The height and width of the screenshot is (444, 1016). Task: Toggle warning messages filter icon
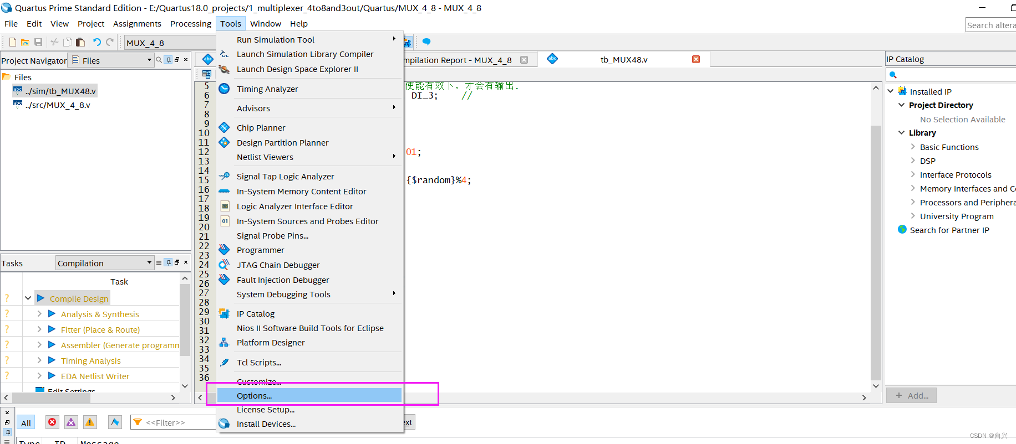click(x=90, y=422)
